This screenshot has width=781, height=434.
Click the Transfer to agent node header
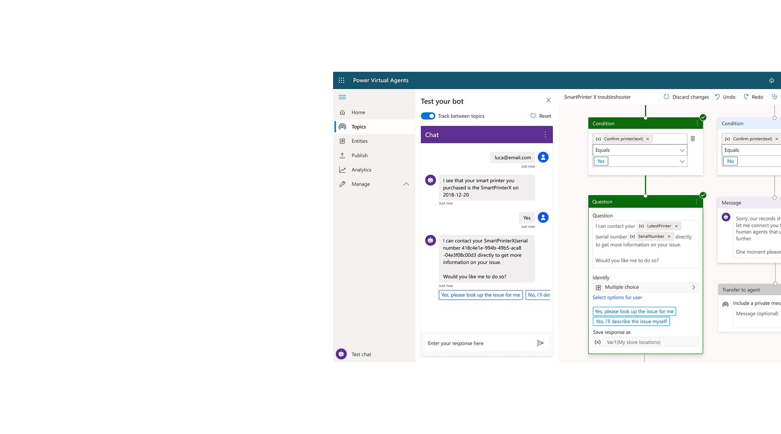(x=749, y=290)
